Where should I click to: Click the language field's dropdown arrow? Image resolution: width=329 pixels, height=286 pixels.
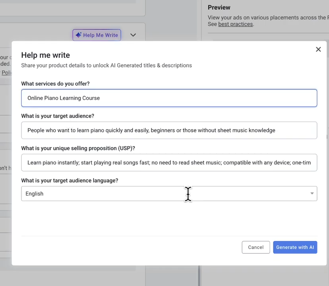(x=312, y=193)
